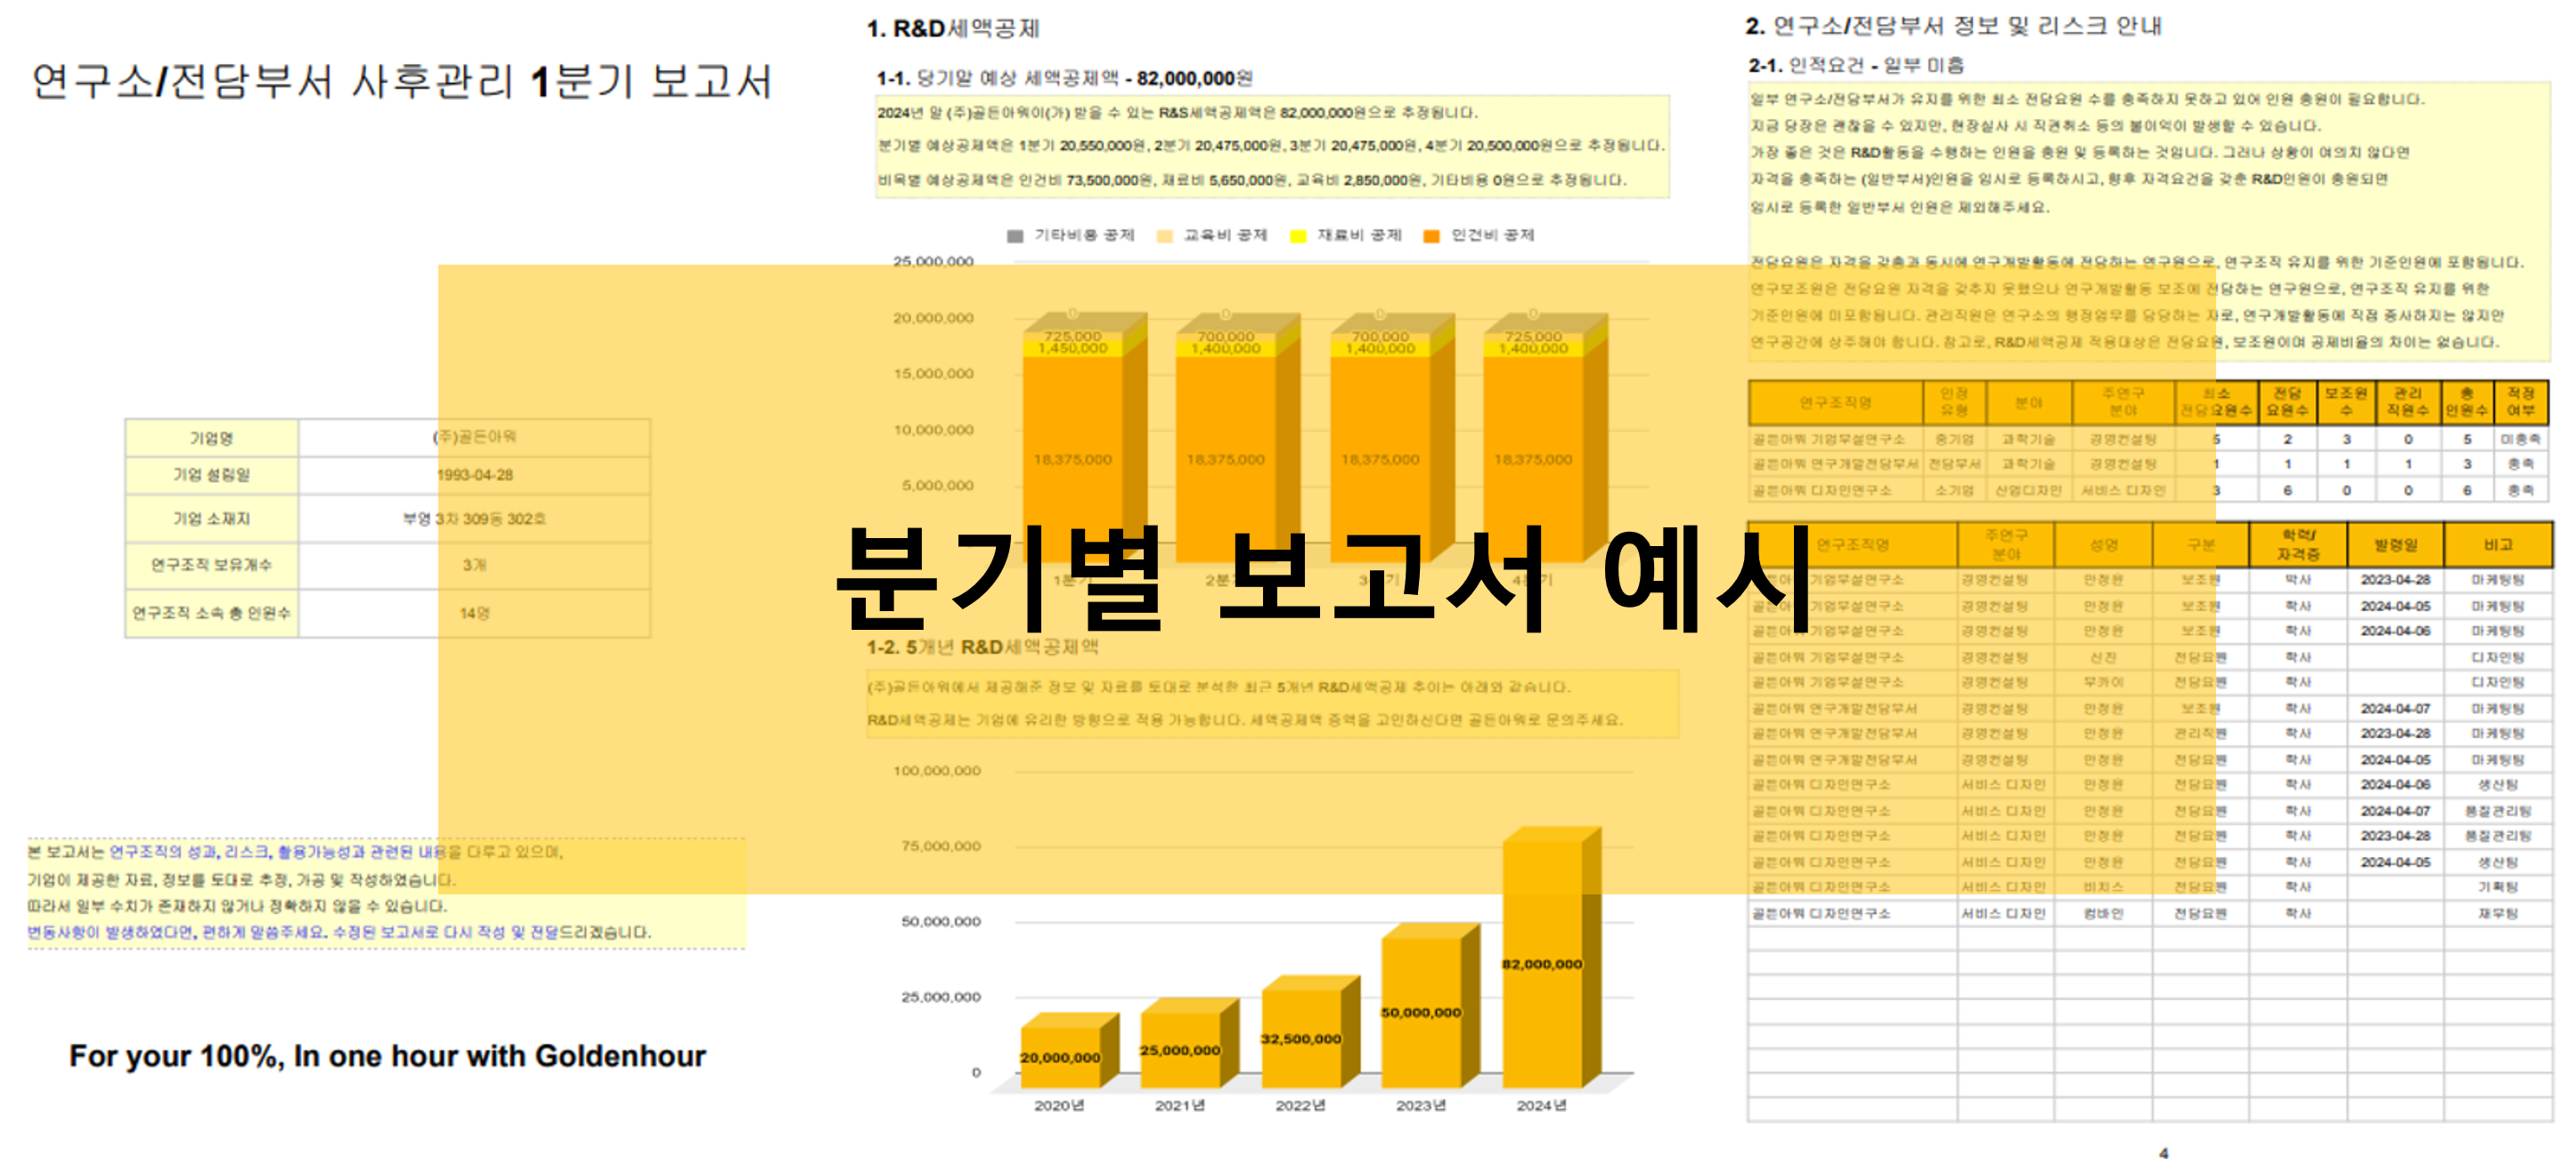Click the 발령일 column header
This screenshot has height=1159, width=2576.
click(2395, 545)
